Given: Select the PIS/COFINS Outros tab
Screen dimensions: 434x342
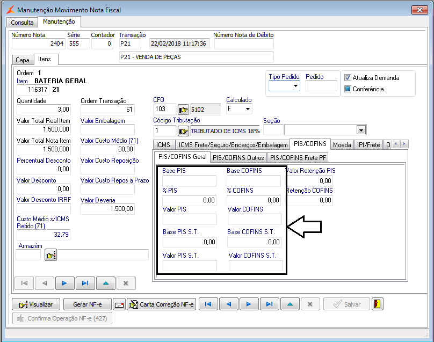Looking at the screenshot, I should tap(238, 157).
